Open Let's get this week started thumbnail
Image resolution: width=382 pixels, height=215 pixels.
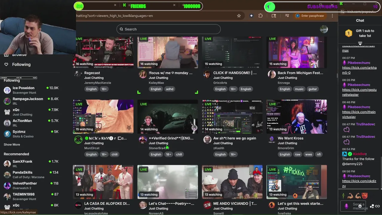click(x=297, y=182)
